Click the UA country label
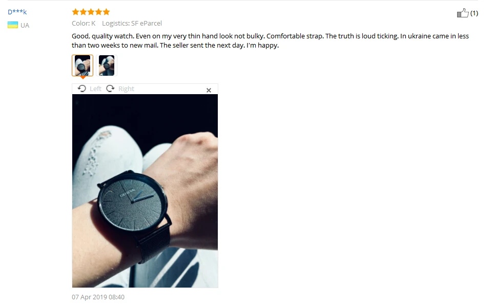Viewport: 495px width, 307px height. [25, 25]
